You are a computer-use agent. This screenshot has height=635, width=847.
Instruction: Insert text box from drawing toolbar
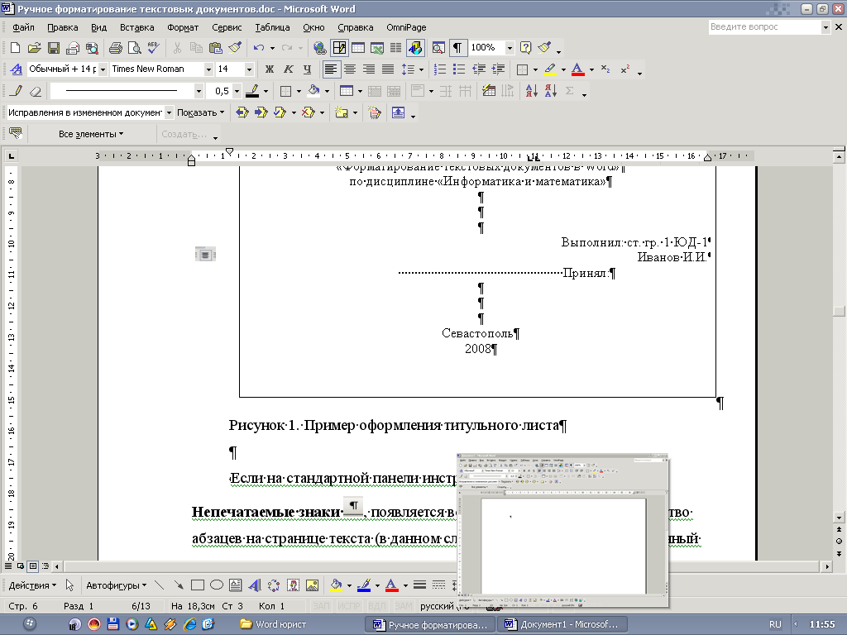[236, 585]
